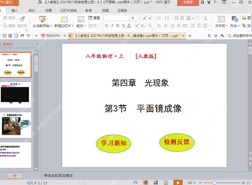Click the Print Preview icon
The image size is (252, 185).
16,36
